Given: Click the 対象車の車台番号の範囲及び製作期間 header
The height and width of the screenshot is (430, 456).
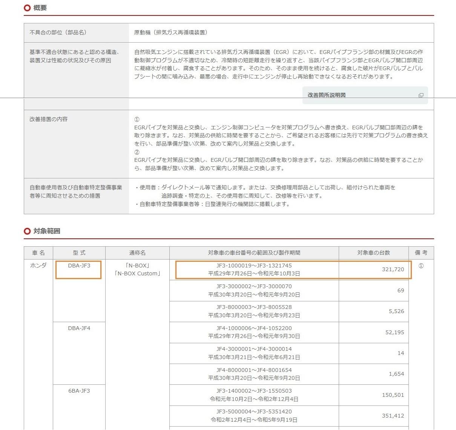Looking at the screenshot, I should click(x=254, y=253).
